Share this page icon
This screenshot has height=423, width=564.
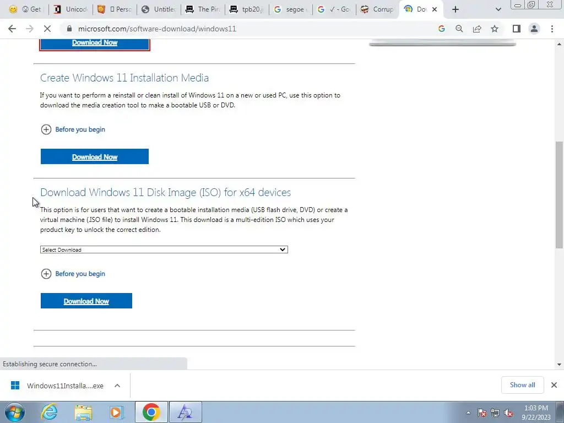pos(477,29)
